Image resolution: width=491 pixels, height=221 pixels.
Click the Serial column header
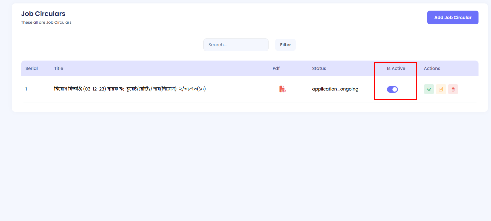click(x=32, y=68)
